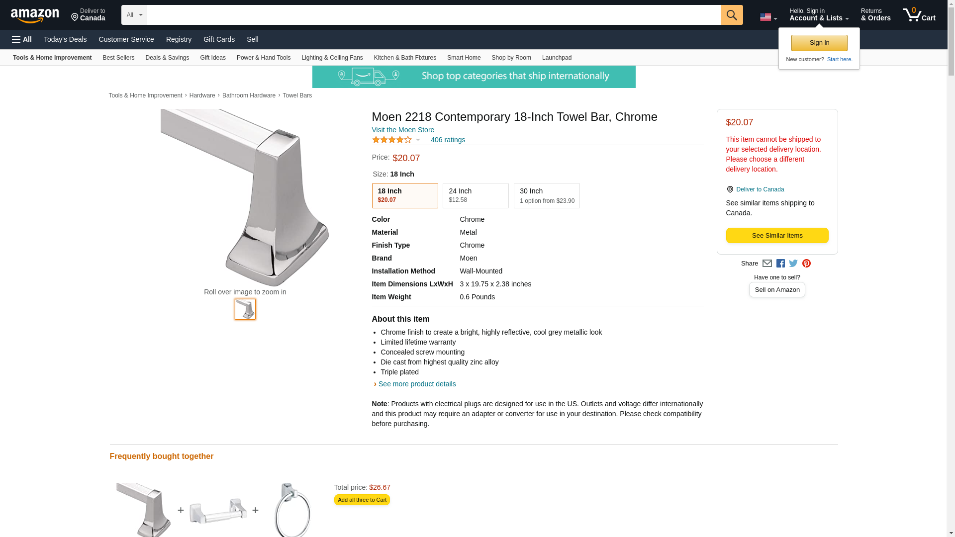Share on Pinterest icon
The image size is (955, 537).
coord(806,264)
